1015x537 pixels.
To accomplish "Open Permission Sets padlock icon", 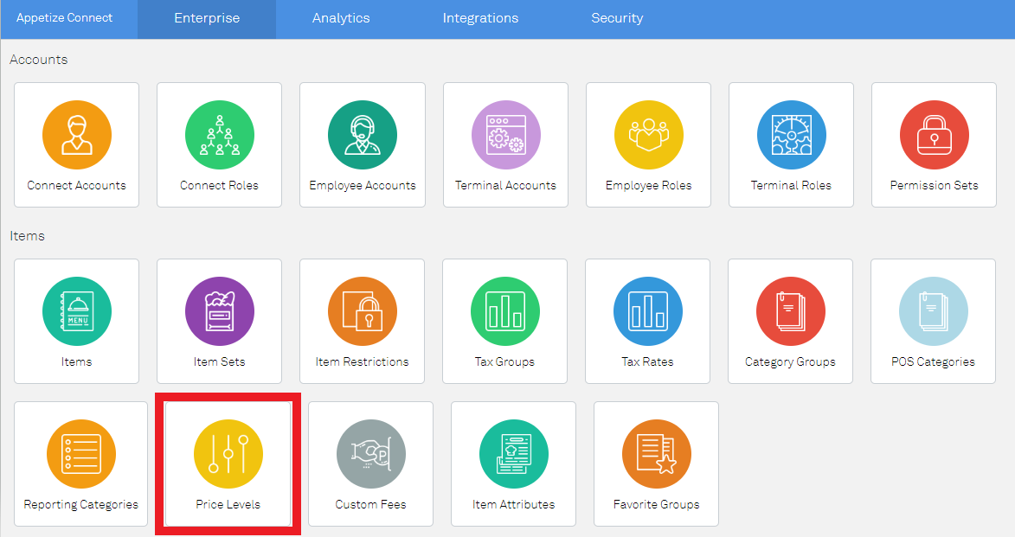I will pyautogui.click(x=934, y=135).
